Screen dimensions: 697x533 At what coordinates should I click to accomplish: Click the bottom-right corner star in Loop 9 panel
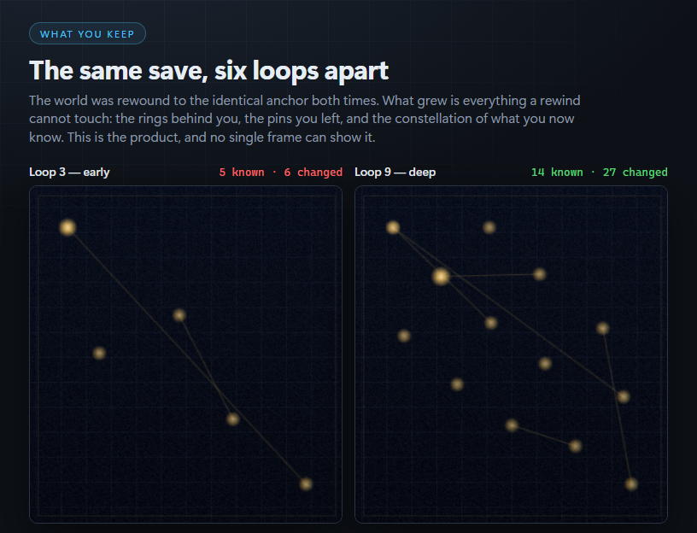pyautogui.click(x=631, y=483)
